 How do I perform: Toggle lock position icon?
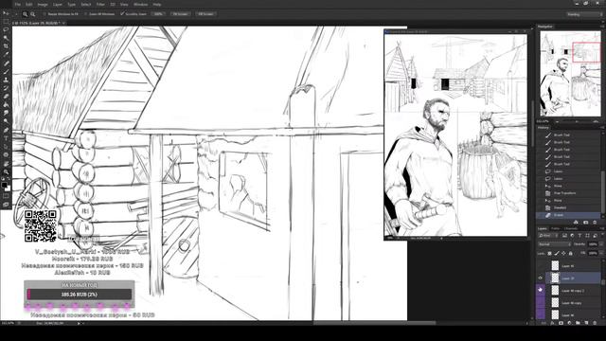coord(563,253)
